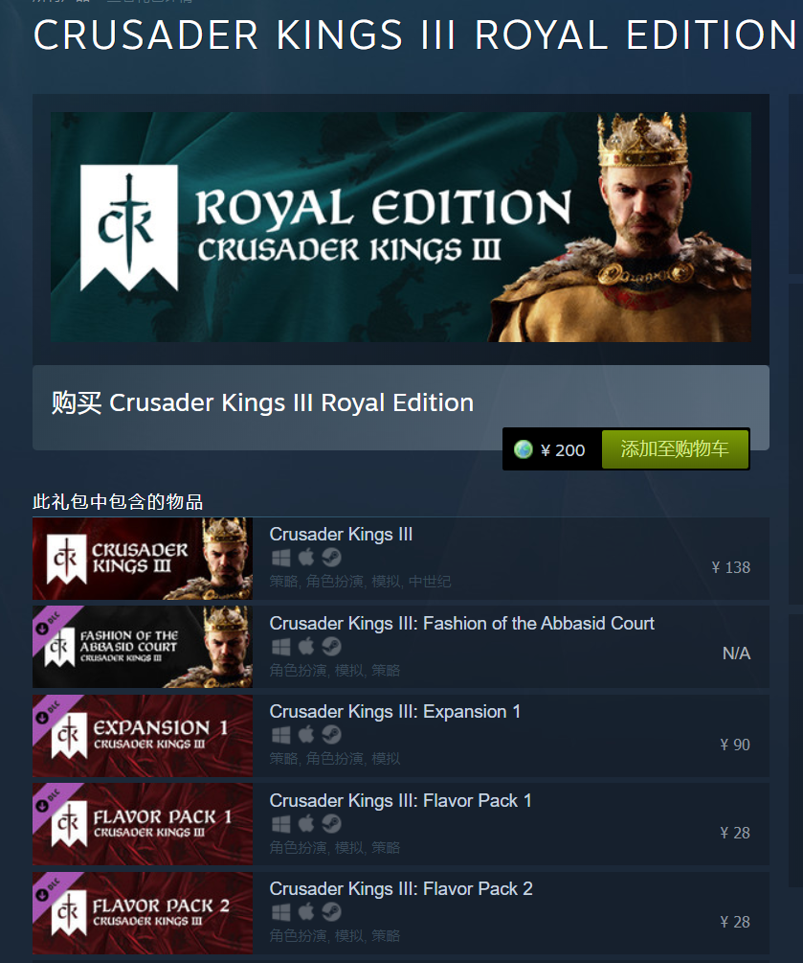Click the SteamOS icon under Crusader Kings III
The width and height of the screenshot is (803, 963).
(x=331, y=558)
